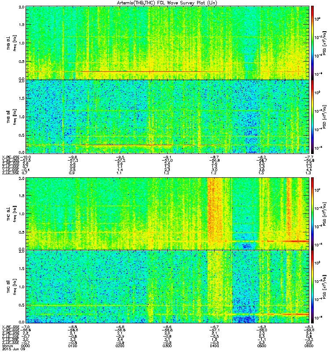Click the 'THB B⊥ freq [Hz]' axis label

[x=11, y=43]
